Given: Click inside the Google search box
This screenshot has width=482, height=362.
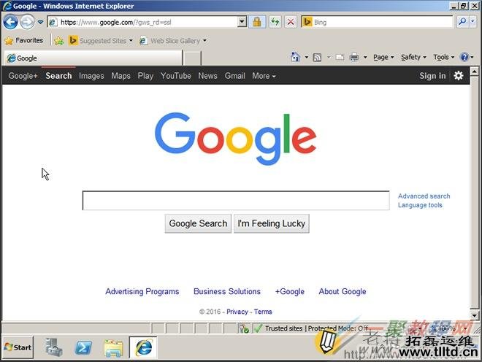Looking at the screenshot, I should tap(235, 201).
